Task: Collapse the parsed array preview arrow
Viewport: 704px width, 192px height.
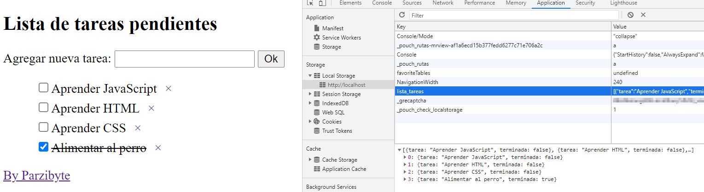Action: click(399, 150)
